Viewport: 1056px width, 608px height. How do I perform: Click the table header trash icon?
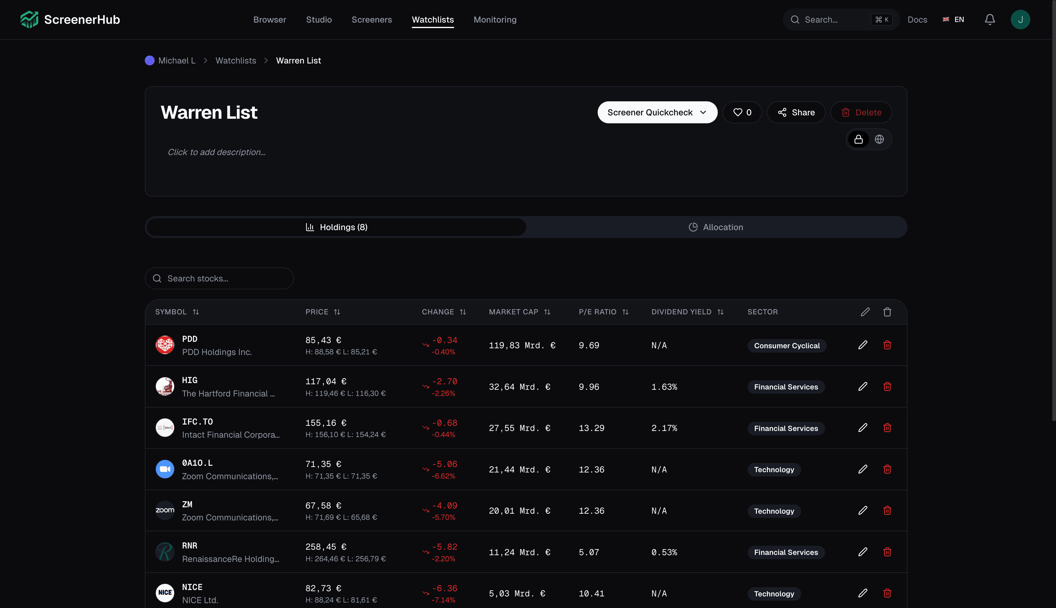click(887, 312)
